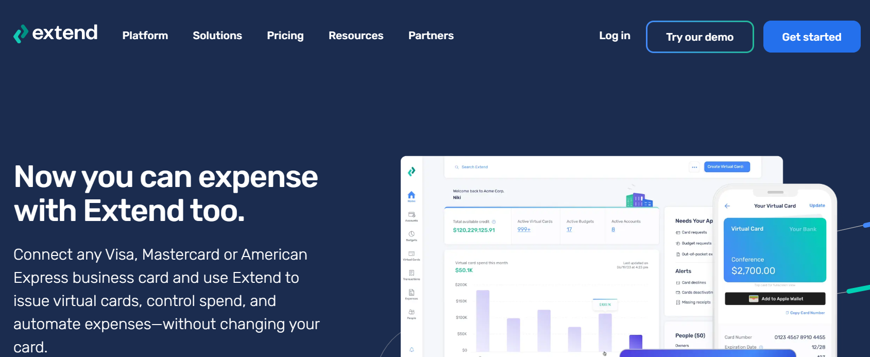Expand the Platform navigation menu
The height and width of the screenshot is (357, 870).
(145, 36)
